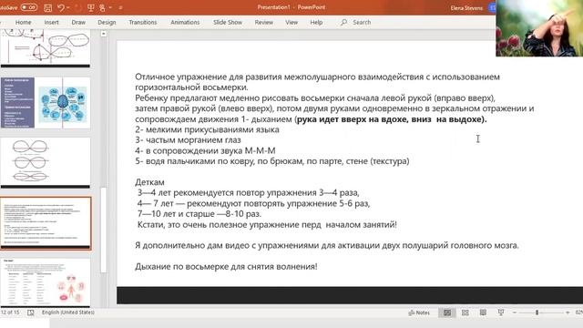Start Slide Show from status bar icon
Viewport: 583px width, 328px height.
pyautogui.click(x=501, y=313)
